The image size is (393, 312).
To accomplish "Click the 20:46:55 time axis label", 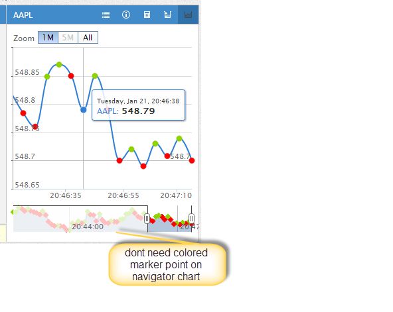I will [123, 195].
